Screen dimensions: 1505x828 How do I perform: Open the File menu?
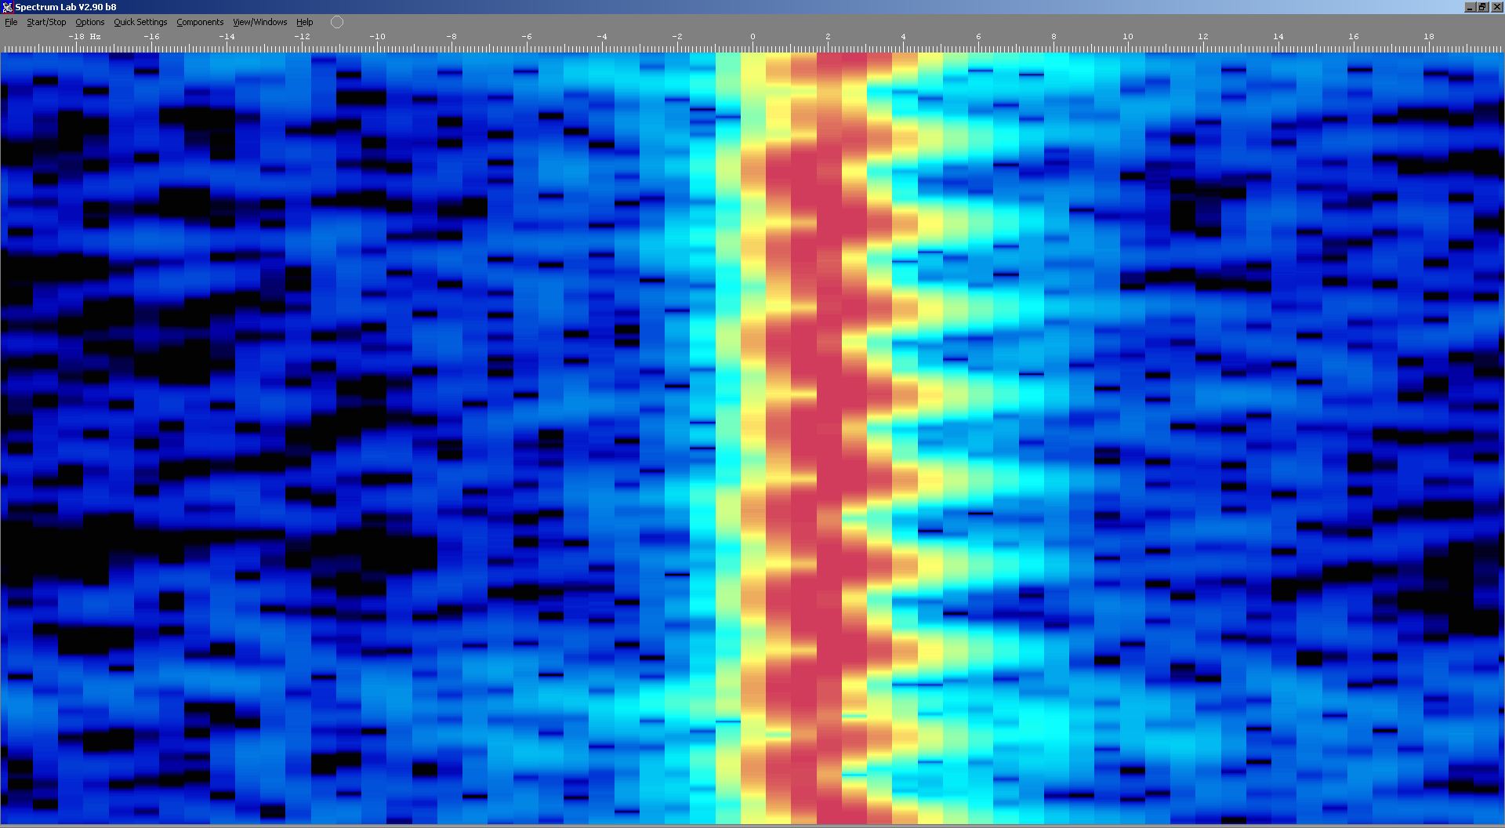(11, 22)
